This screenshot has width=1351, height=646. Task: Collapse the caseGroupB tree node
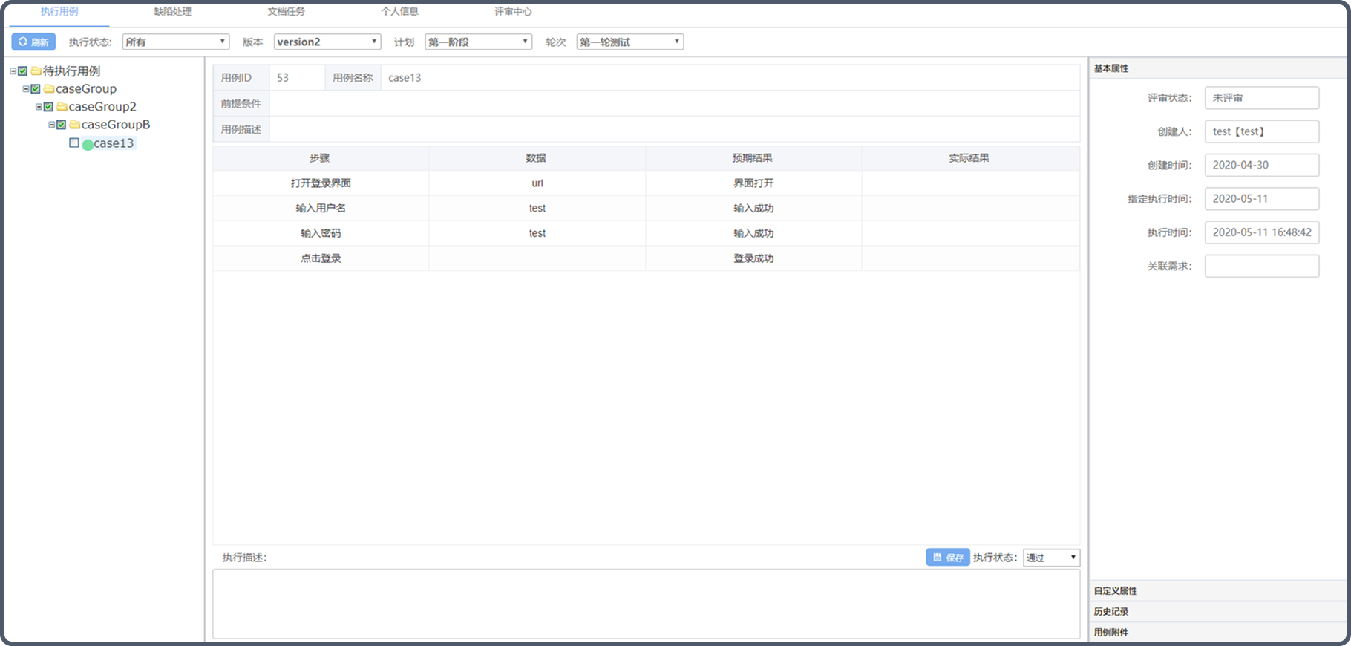51,125
